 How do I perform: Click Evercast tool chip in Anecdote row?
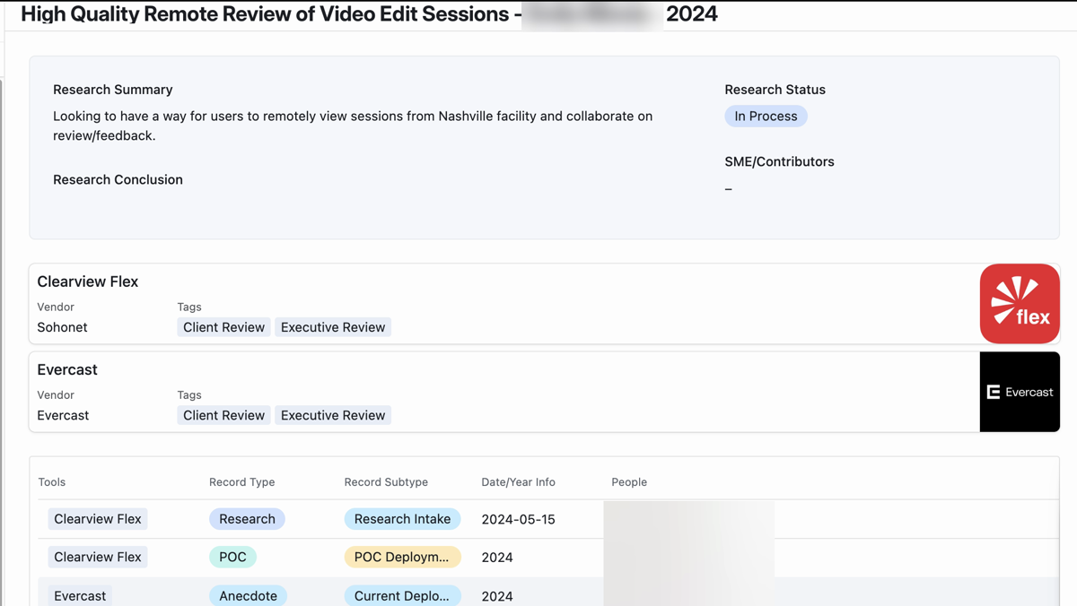click(80, 595)
